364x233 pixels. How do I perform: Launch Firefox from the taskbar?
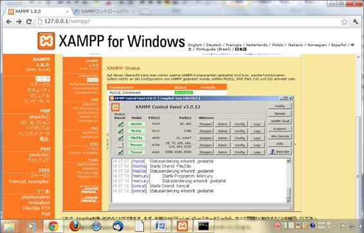[75, 226]
